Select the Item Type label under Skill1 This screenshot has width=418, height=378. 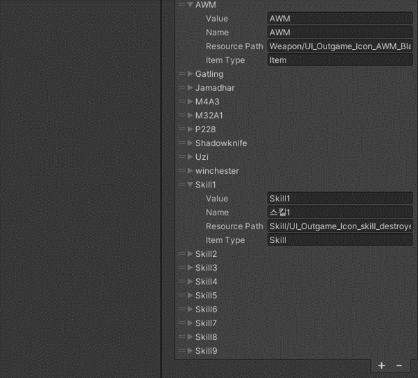point(225,240)
